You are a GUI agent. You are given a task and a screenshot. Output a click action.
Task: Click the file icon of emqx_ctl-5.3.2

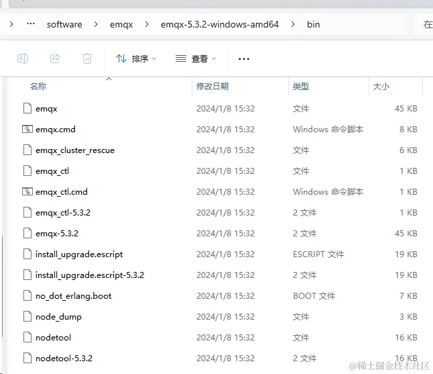pos(27,212)
